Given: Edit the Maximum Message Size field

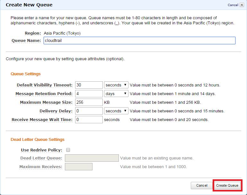Looking at the screenshot, I should click(89, 102).
